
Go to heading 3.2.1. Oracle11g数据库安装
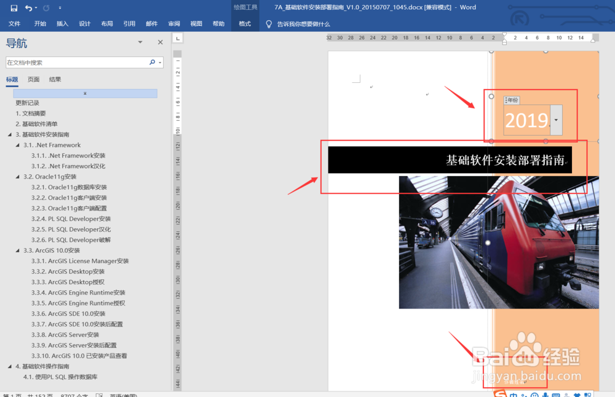(69, 188)
